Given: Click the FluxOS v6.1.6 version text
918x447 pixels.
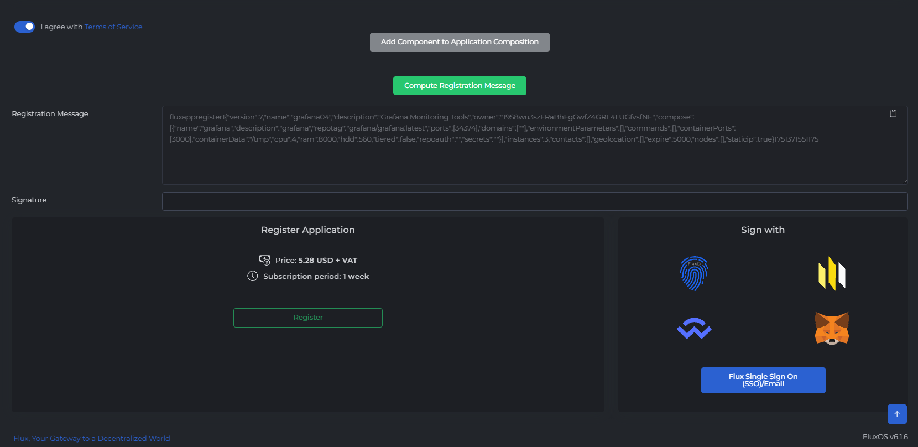Looking at the screenshot, I should [885, 436].
